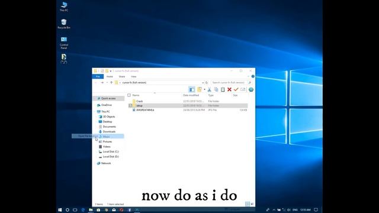Click the search magnifier icon
The width and height of the screenshot is (379, 213).
pyautogui.click(x=250, y=83)
